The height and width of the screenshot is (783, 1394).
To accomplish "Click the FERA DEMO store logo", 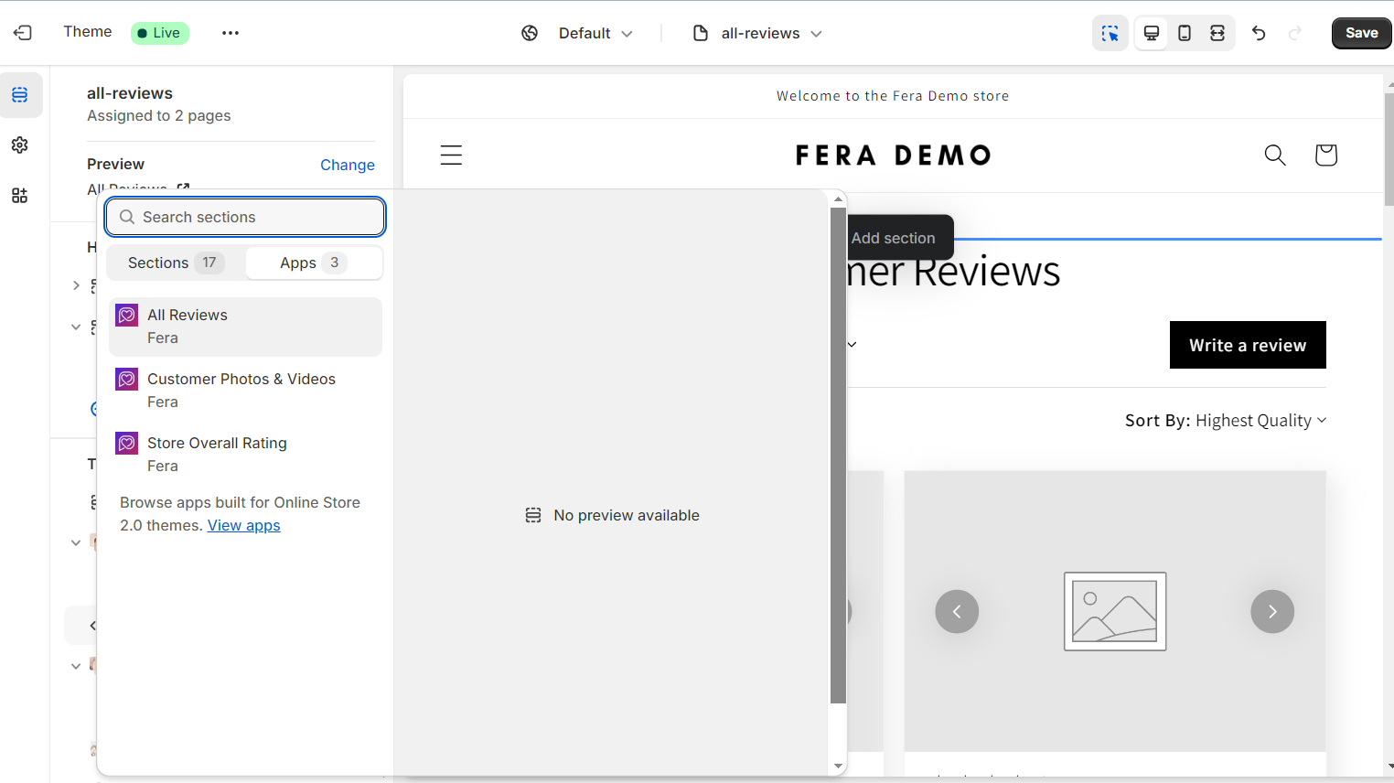I will click(x=893, y=155).
